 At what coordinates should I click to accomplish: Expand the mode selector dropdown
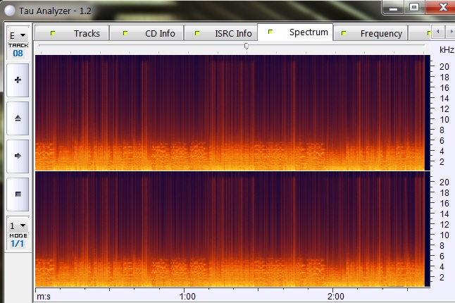[18, 227]
